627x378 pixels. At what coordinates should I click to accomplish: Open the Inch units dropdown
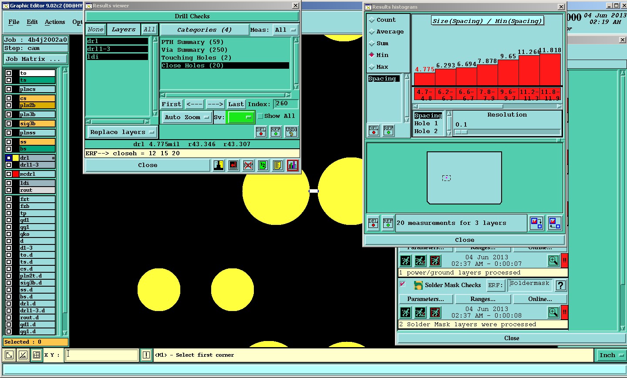[611, 355]
